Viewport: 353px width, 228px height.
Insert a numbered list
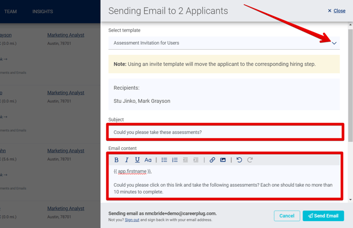click(175, 160)
